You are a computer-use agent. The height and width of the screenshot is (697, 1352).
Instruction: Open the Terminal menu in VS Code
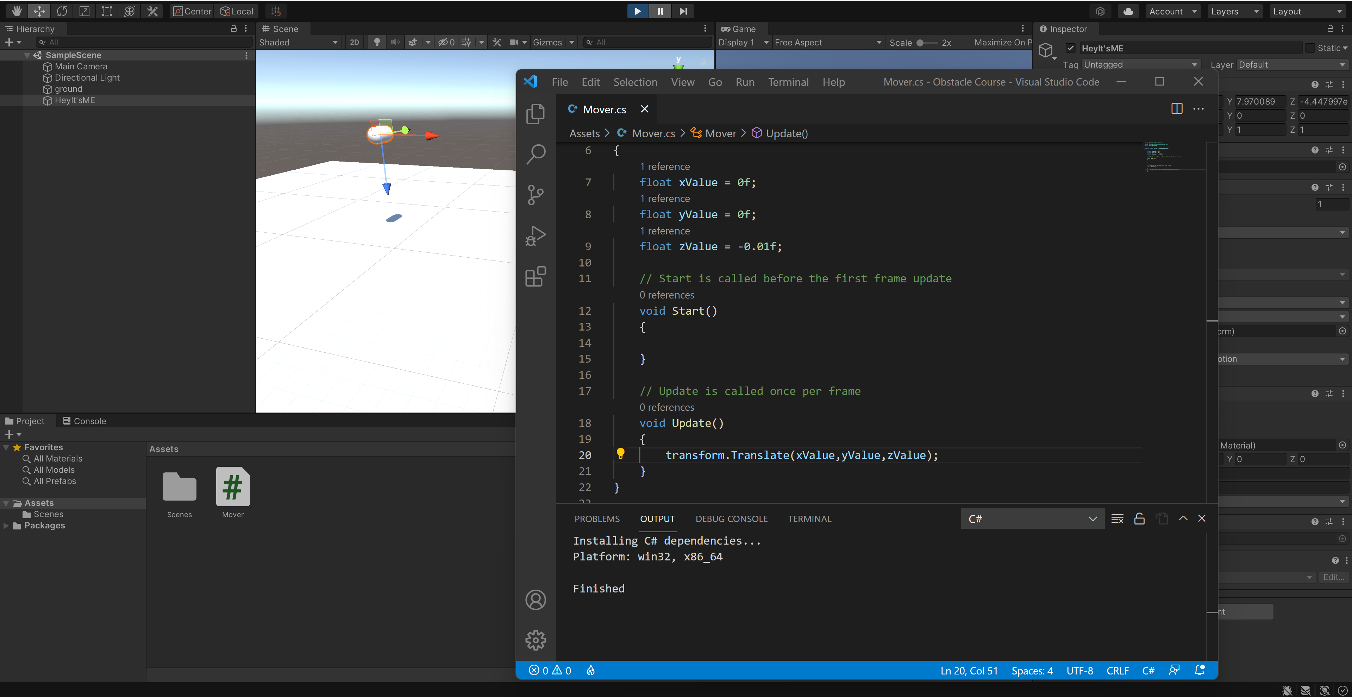click(x=788, y=82)
